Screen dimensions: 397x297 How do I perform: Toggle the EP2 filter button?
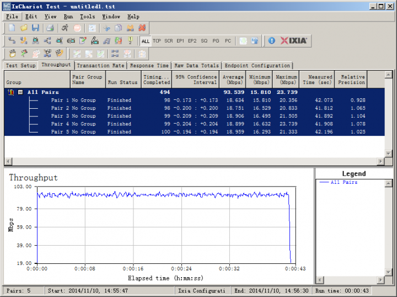tap(192, 41)
